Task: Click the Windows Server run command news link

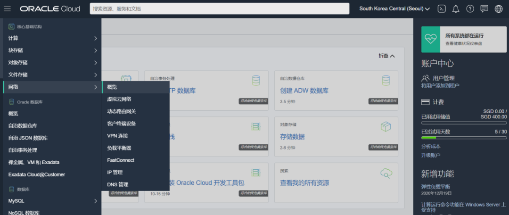Action: 463,207
